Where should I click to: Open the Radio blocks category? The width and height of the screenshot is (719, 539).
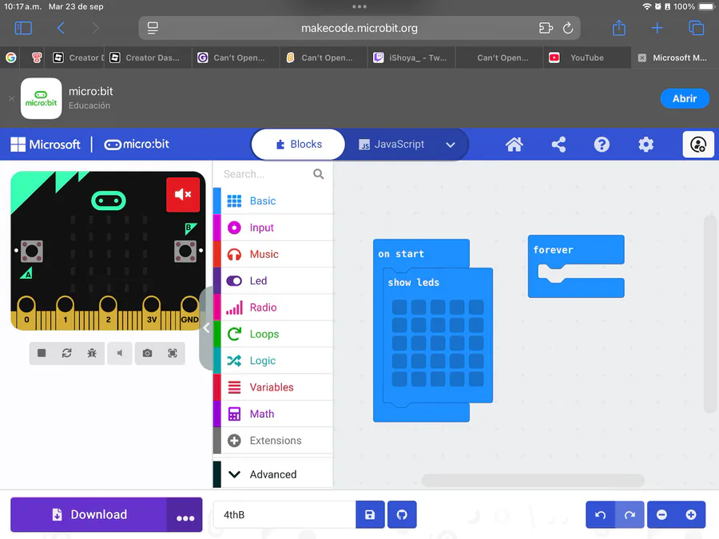tap(273, 307)
